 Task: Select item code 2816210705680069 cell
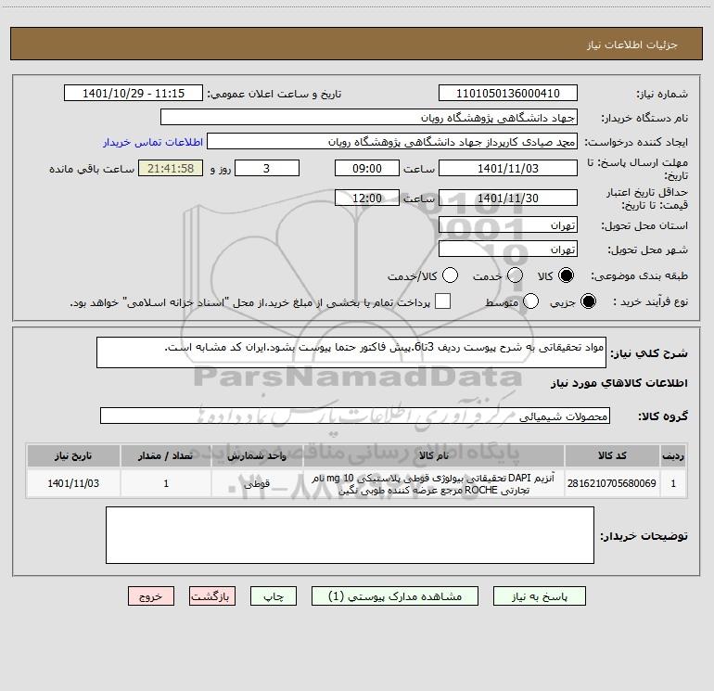(612, 484)
